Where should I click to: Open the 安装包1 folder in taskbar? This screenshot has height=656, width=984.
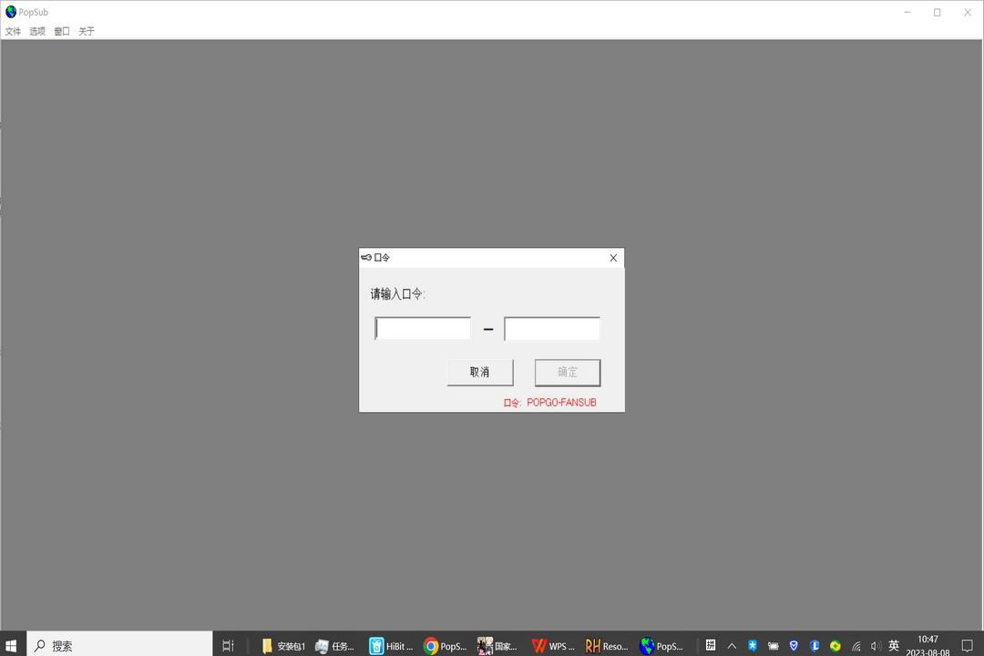coord(282,646)
